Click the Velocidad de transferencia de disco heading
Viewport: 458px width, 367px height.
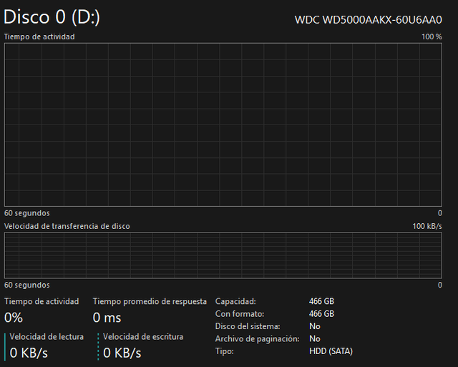tap(67, 226)
